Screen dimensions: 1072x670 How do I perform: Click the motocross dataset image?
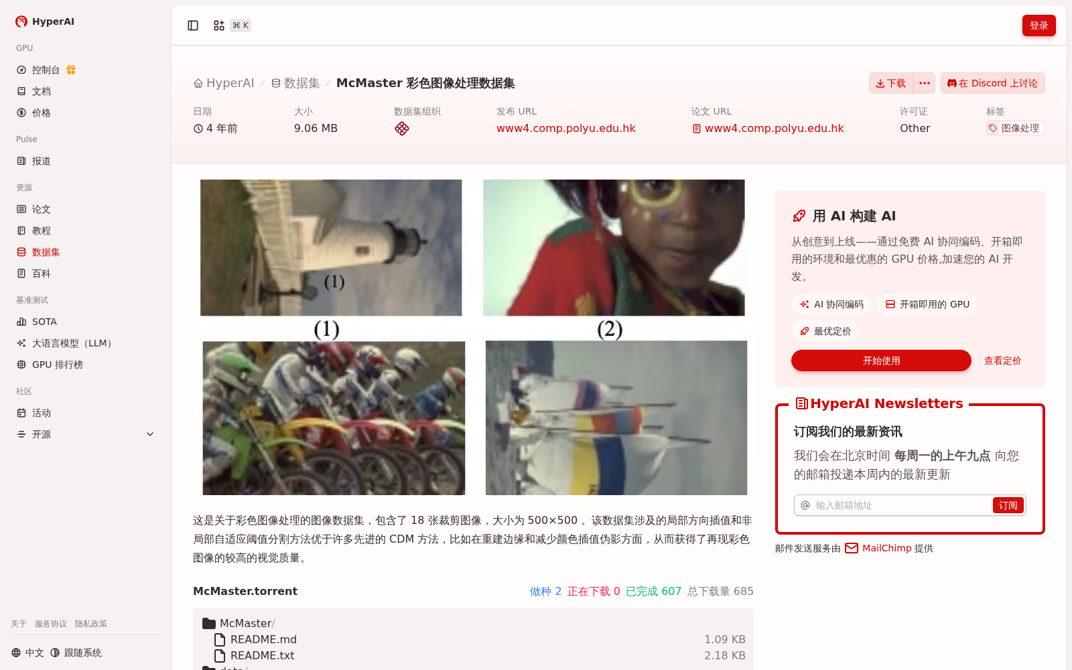tap(334, 418)
